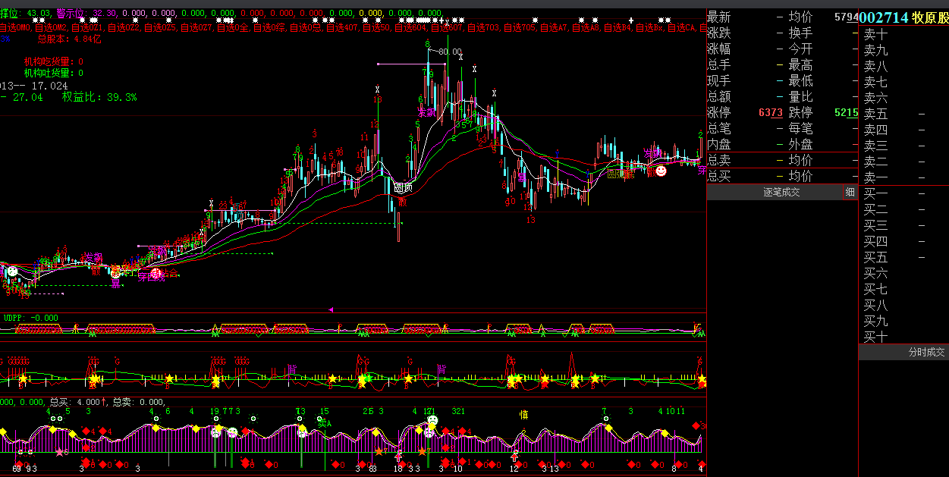Screen dimensions: 949x477
Task: Click the stock name 牧原股
Action: 930,17
